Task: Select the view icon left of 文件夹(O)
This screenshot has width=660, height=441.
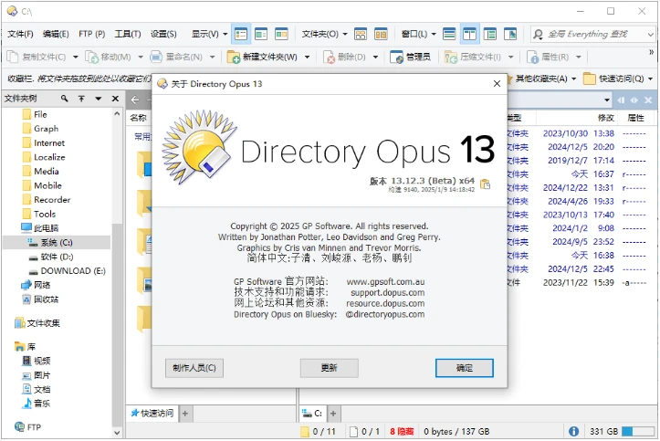Action: pyautogui.click(x=281, y=34)
